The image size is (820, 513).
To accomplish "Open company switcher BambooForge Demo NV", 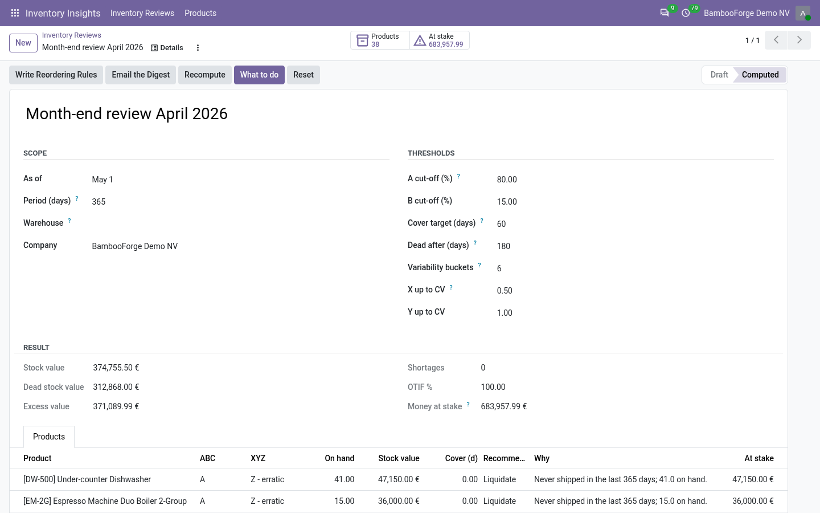I will pos(747,13).
